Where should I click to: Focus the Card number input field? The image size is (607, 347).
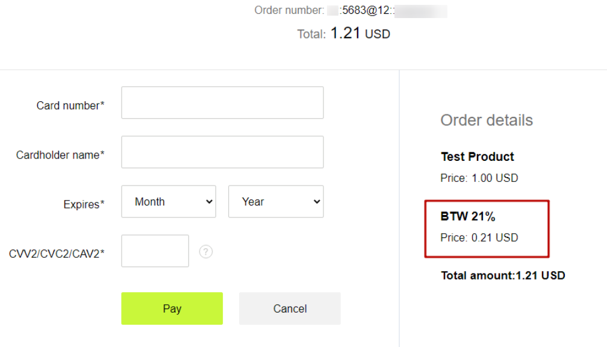(x=222, y=102)
